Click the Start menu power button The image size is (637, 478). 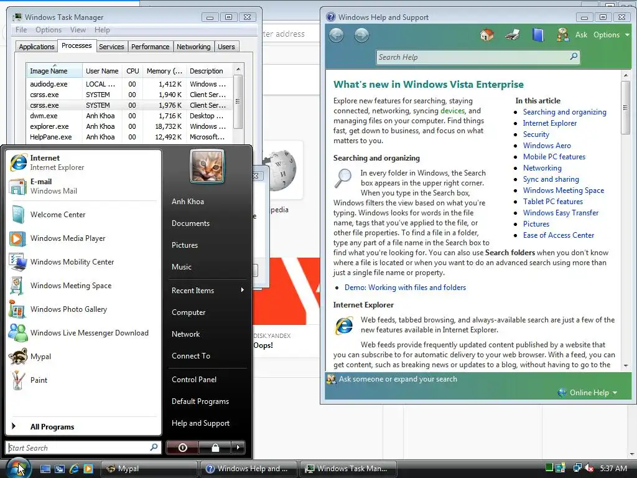pos(182,448)
